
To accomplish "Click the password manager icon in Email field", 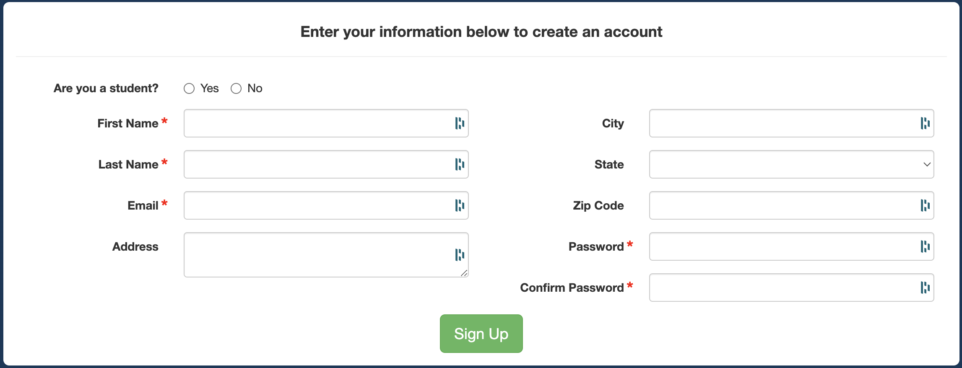I will pyautogui.click(x=460, y=205).
